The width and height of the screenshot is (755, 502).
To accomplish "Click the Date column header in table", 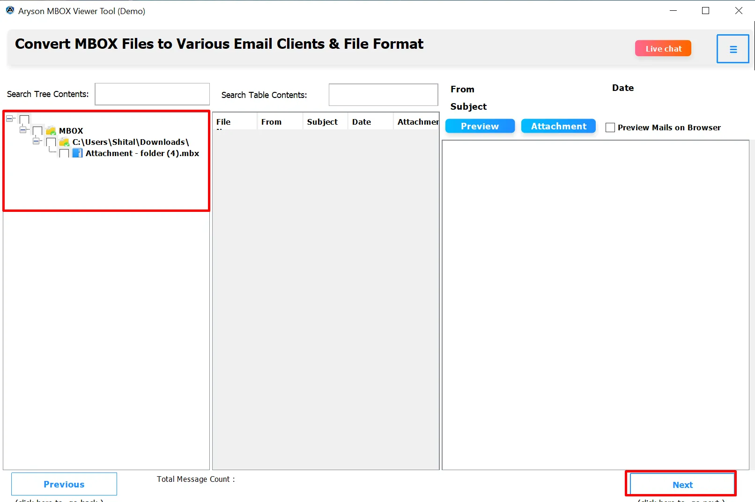I will click(x=362, y=122).
